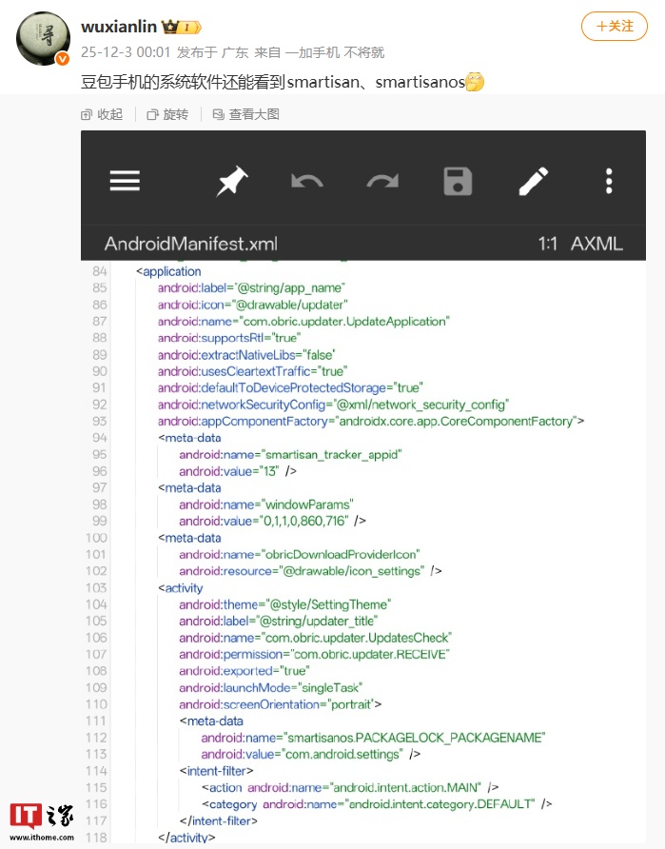Screen dimensions: 665x849
Task: Click the 收起 collapse option
Action: 103,114
